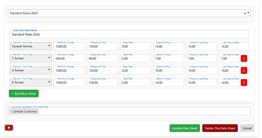Edit Charge per Stop for 8 Tonner

(x=102, y=83)
